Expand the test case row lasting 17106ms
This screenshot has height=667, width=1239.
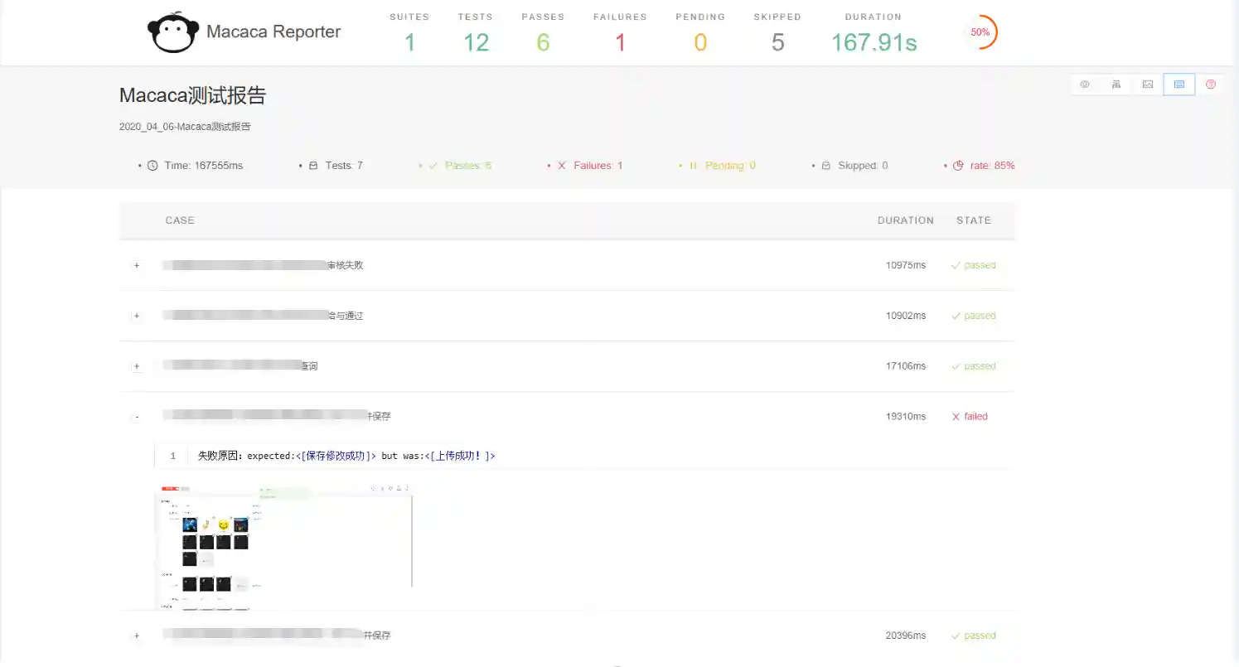click(x=137, y=366)
